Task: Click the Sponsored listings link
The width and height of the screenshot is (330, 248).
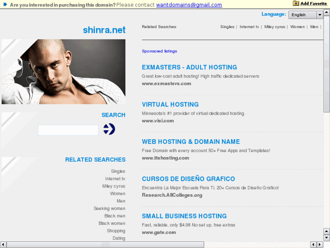Action: [x=159, y=51]
